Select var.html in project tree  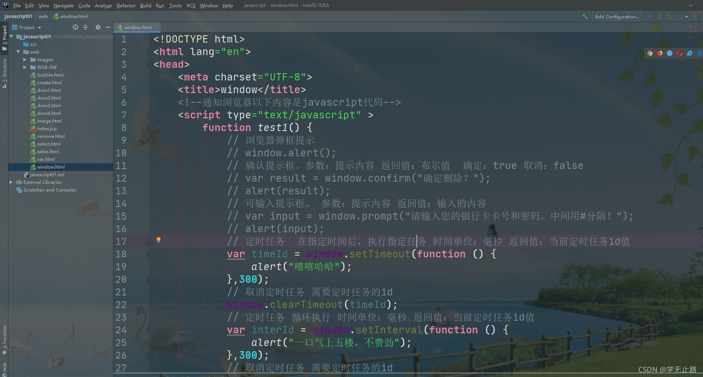click(46, 159)
